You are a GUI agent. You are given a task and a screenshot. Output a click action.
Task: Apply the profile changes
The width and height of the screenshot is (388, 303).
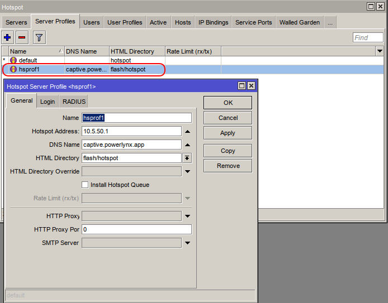[x=228, y=133]
